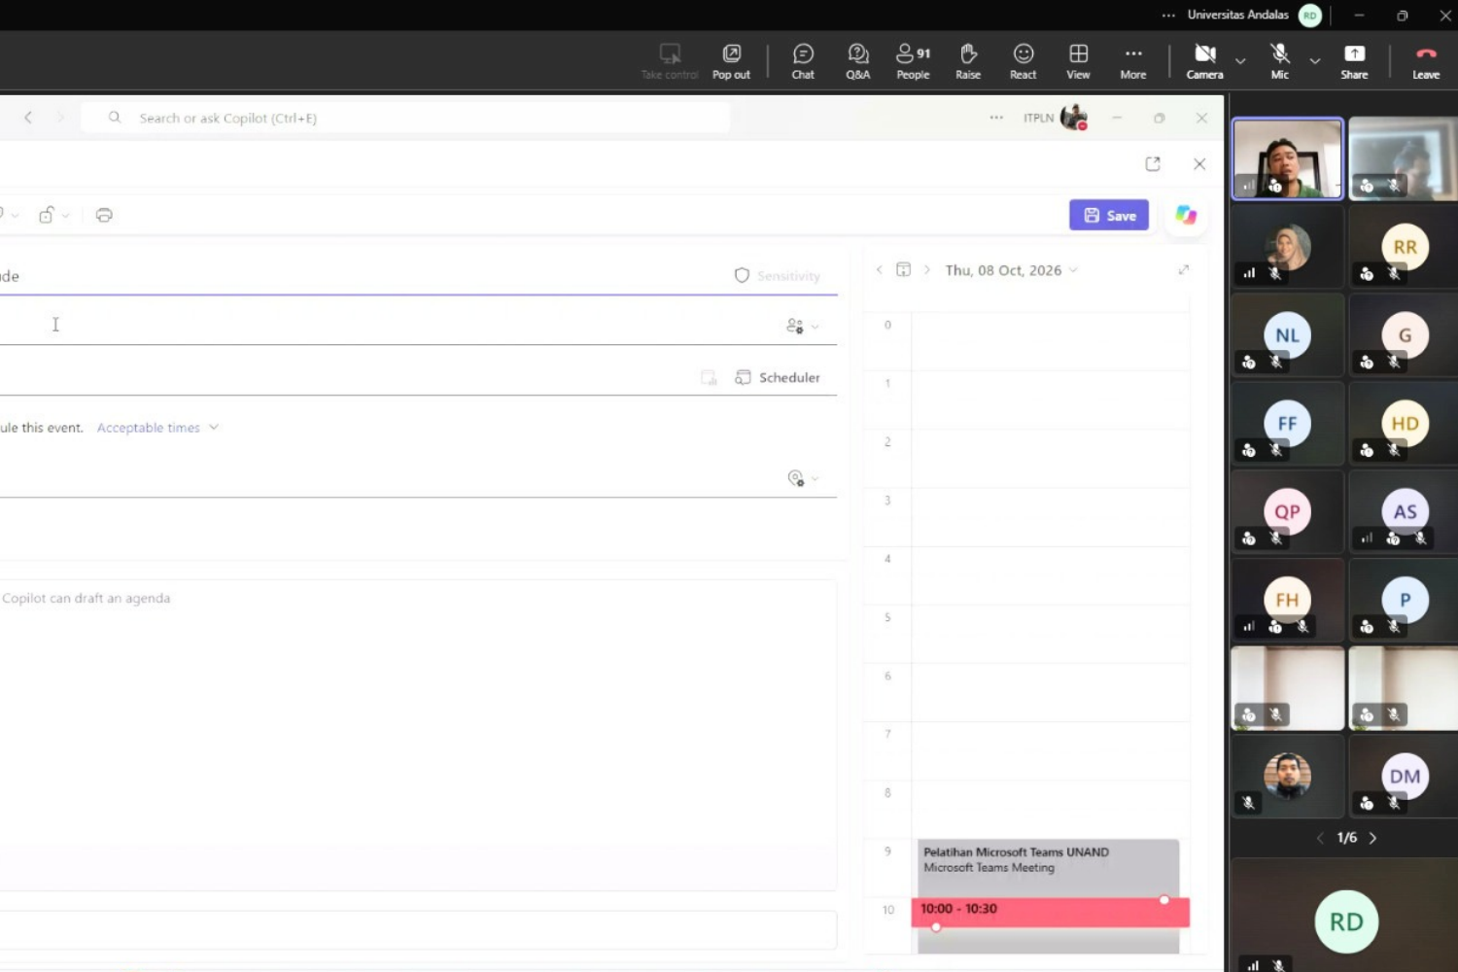Screen dimensions: 1458x972
Task: Click the Sensitivity shield label
Action: point(778,276)
